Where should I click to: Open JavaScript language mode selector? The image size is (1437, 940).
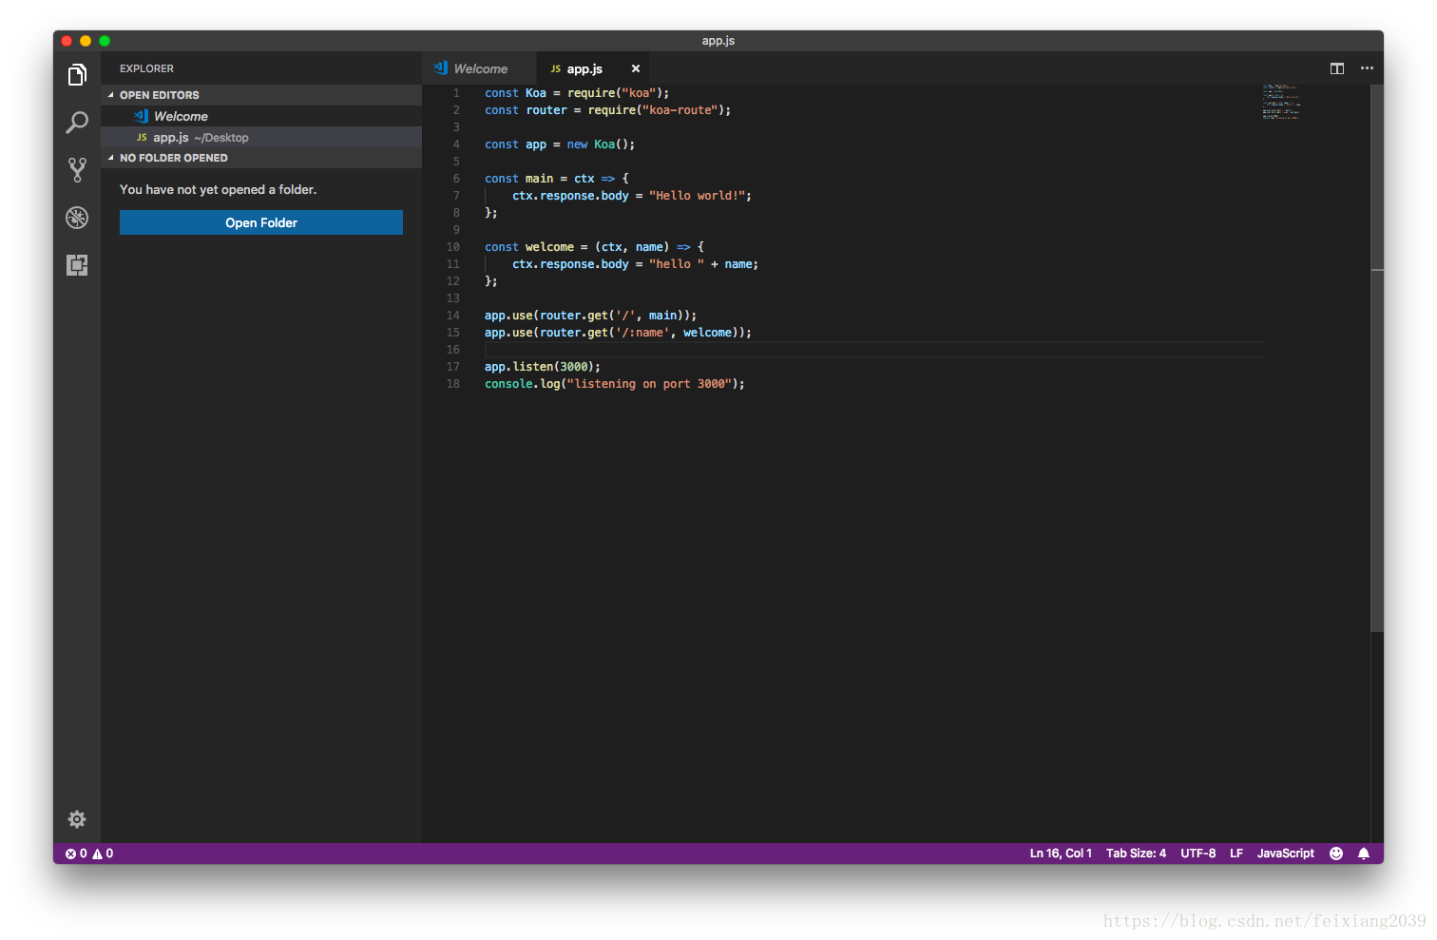click(x=1285, y=854)
